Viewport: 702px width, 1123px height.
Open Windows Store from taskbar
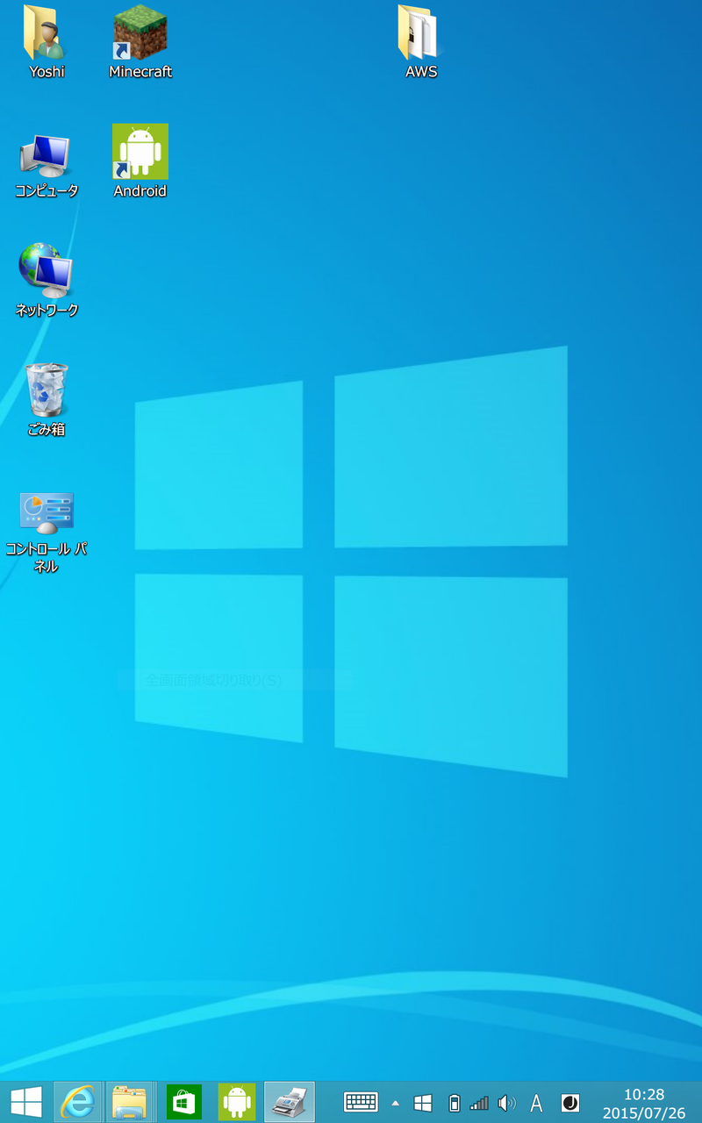click(x=184, y=1102)
